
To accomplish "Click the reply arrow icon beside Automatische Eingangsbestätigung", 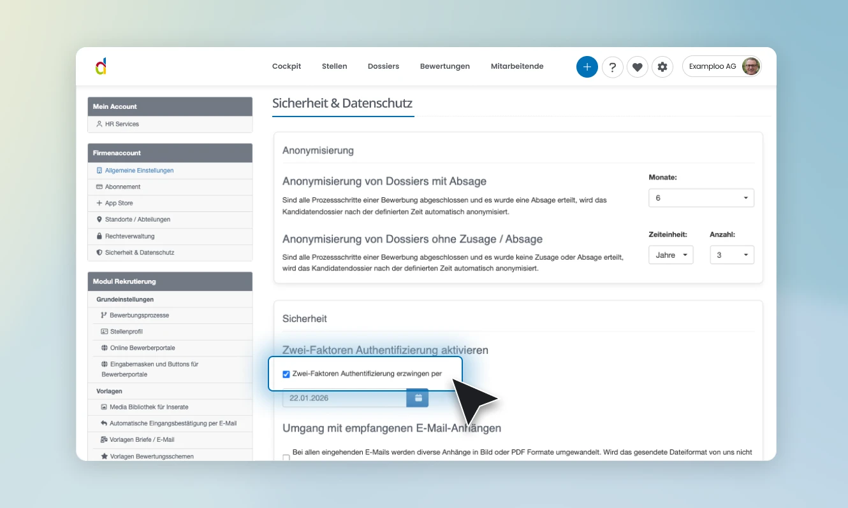I will [x=104, y=423].
